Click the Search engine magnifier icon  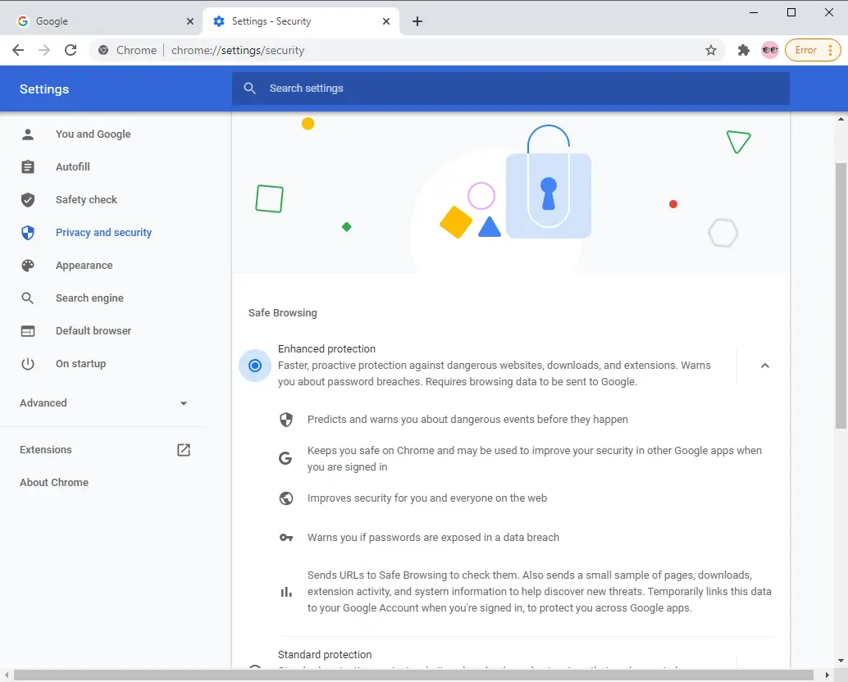coord(28,298)
